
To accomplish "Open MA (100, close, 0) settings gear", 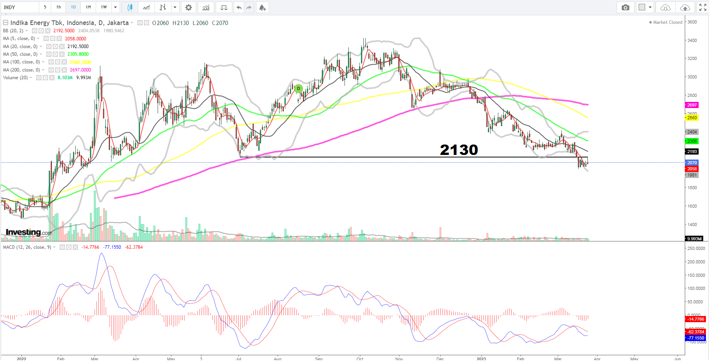I will tap(58, 62).
